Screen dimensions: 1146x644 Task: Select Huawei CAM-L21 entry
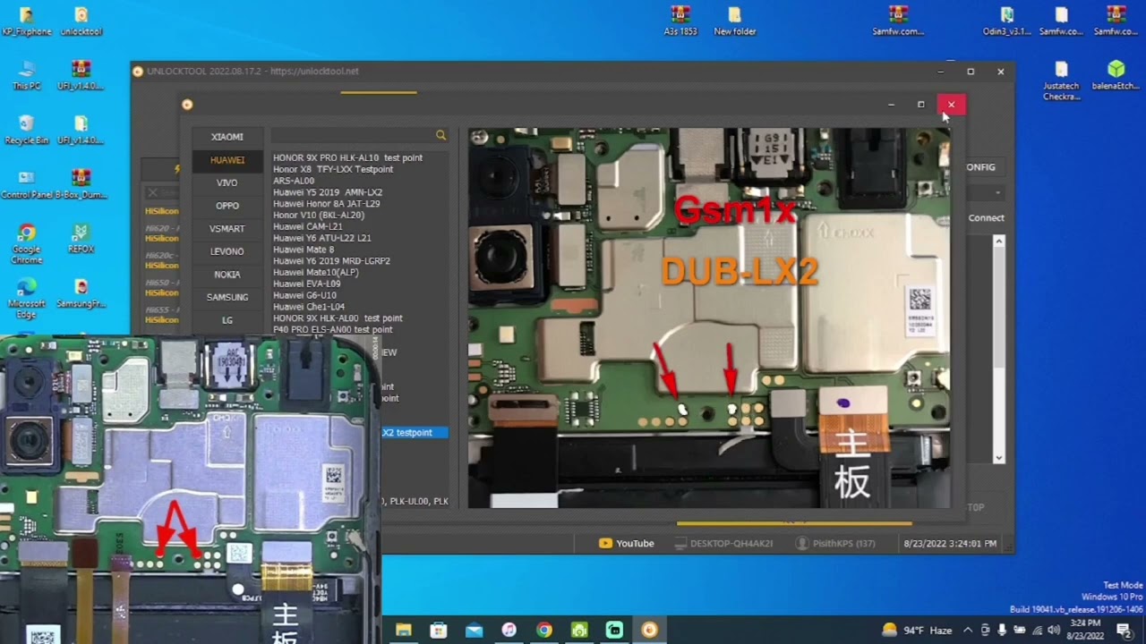click(x=308, y=226)
